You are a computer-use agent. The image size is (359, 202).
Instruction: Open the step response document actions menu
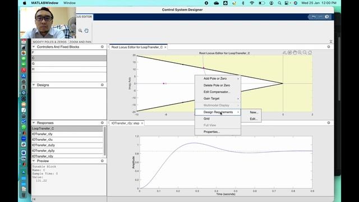click(x=329, y=123)
